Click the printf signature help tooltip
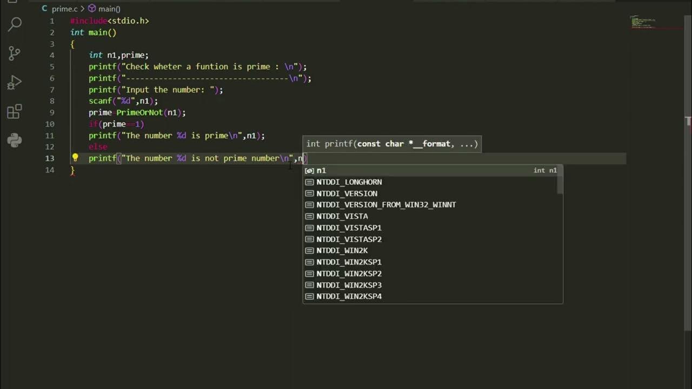The image size is (692, 389). pyautogui.click(x=392, y=144)
